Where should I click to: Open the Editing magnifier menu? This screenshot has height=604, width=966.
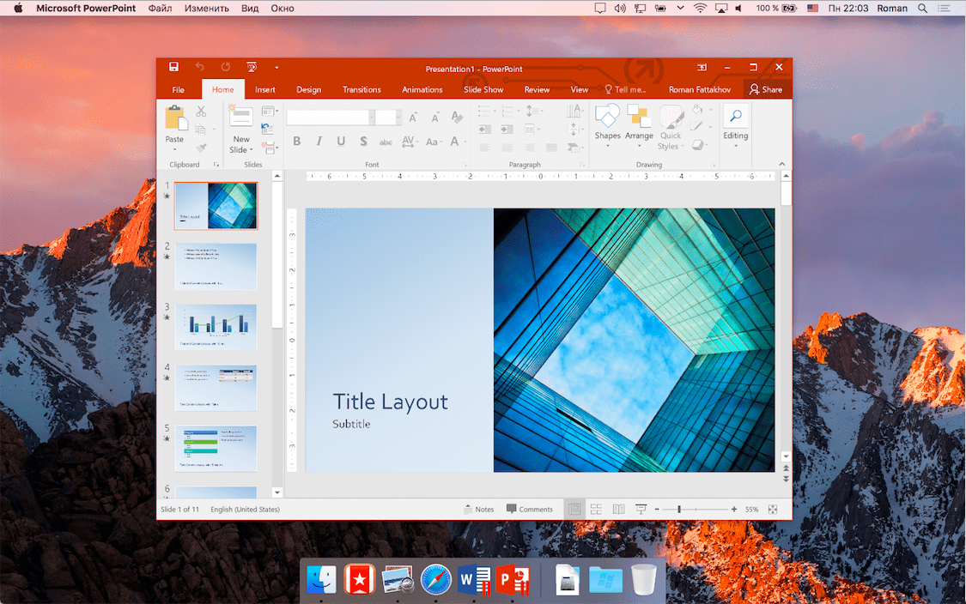[736, 125]
